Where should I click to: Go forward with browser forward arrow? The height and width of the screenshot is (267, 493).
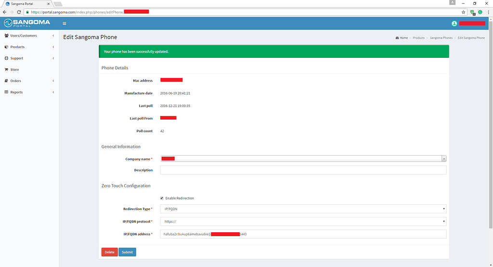[x=12, y=12]
